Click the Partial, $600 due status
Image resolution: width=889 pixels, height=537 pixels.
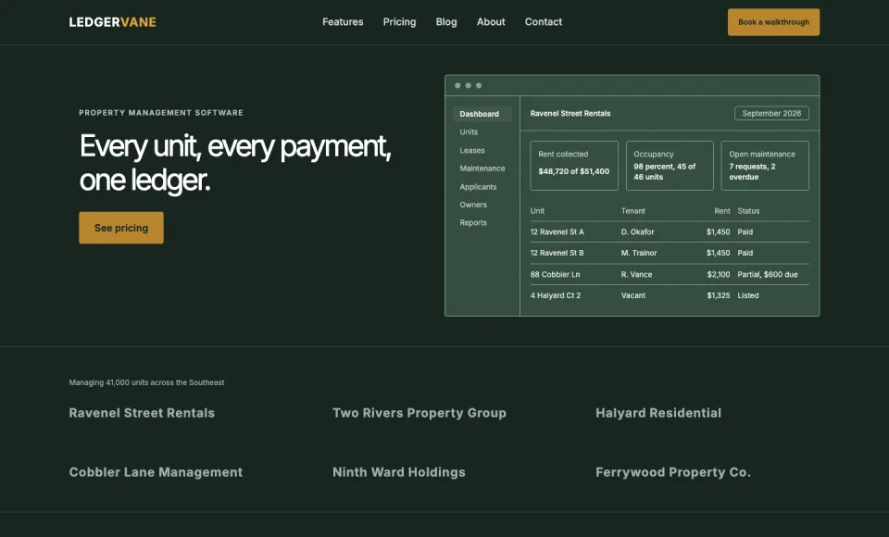pyautogui.click(x=767, y=274)
